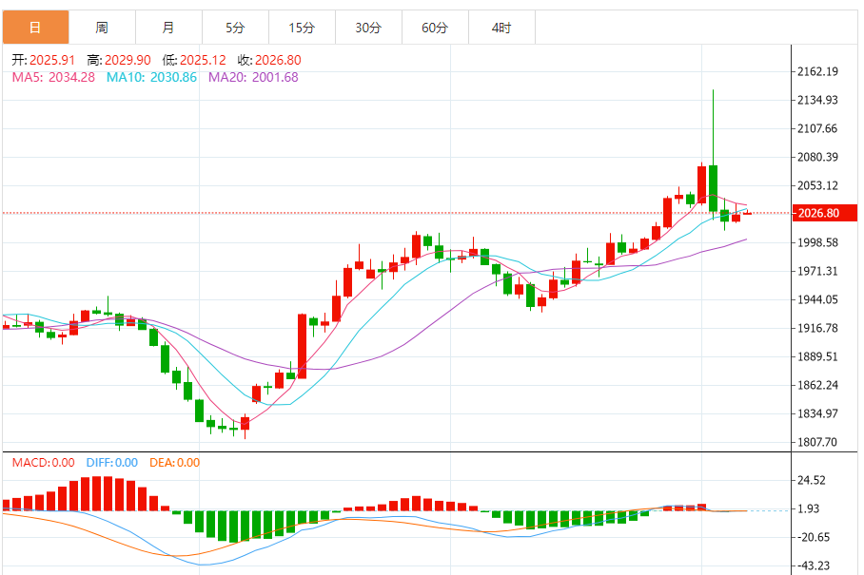Click the 高: 2029.90 high price

119,60
